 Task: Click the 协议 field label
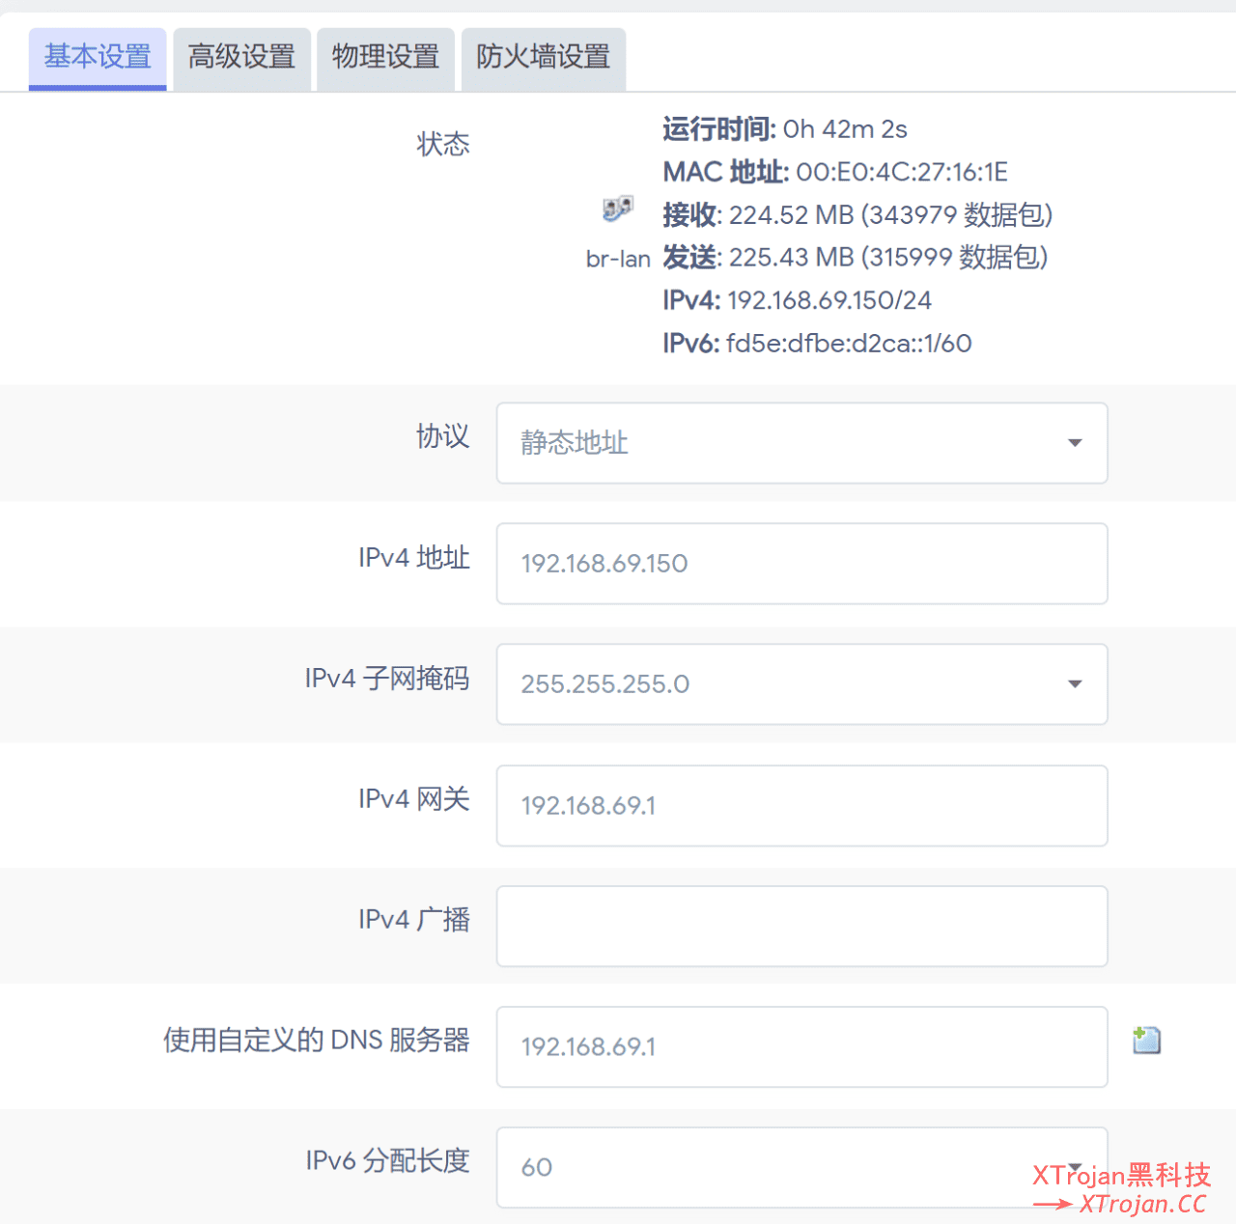click(x=443, y=436)
